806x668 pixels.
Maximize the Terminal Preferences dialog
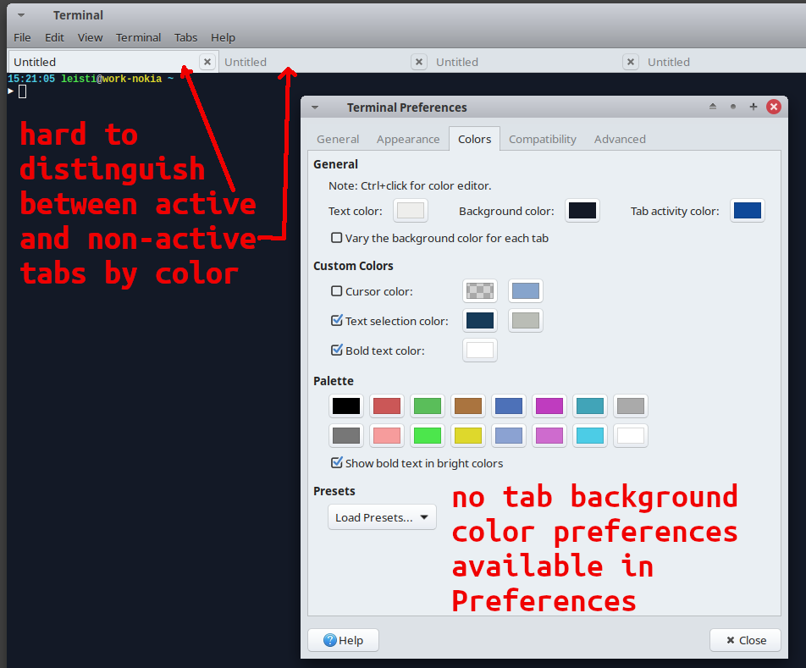coord(754,108)
